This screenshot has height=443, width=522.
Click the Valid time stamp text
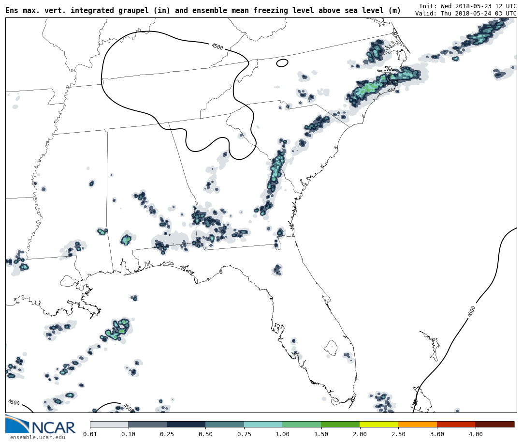(465, 14)
